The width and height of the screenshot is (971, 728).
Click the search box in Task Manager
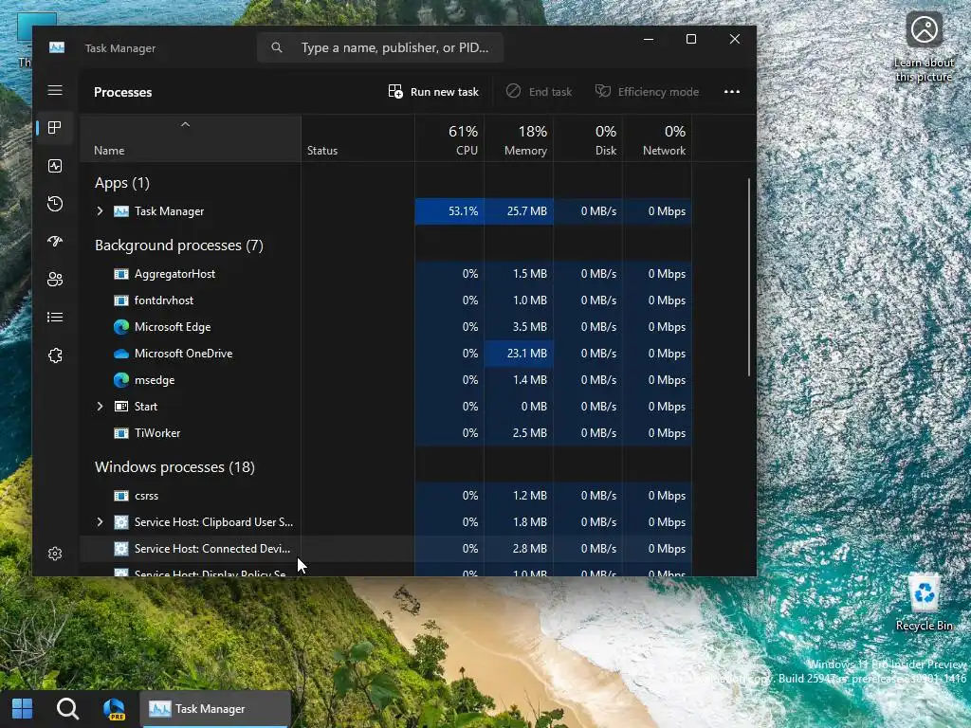click(x=380, y=47)
